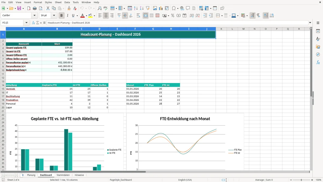The height and width of the screenshot is (182, 323).
Task: Open the Font Name dropdown
Action: click(x=34, y=16)
